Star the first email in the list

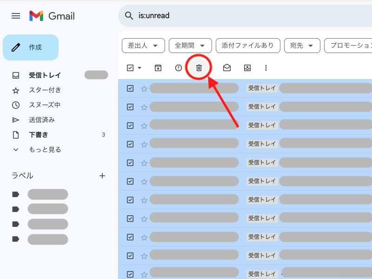point(144,88)
